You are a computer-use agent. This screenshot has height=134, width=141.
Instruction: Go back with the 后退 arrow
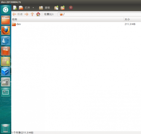17,14
